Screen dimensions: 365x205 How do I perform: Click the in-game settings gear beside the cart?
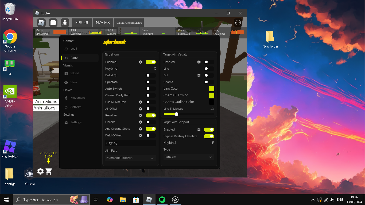[x=40, y=171]
